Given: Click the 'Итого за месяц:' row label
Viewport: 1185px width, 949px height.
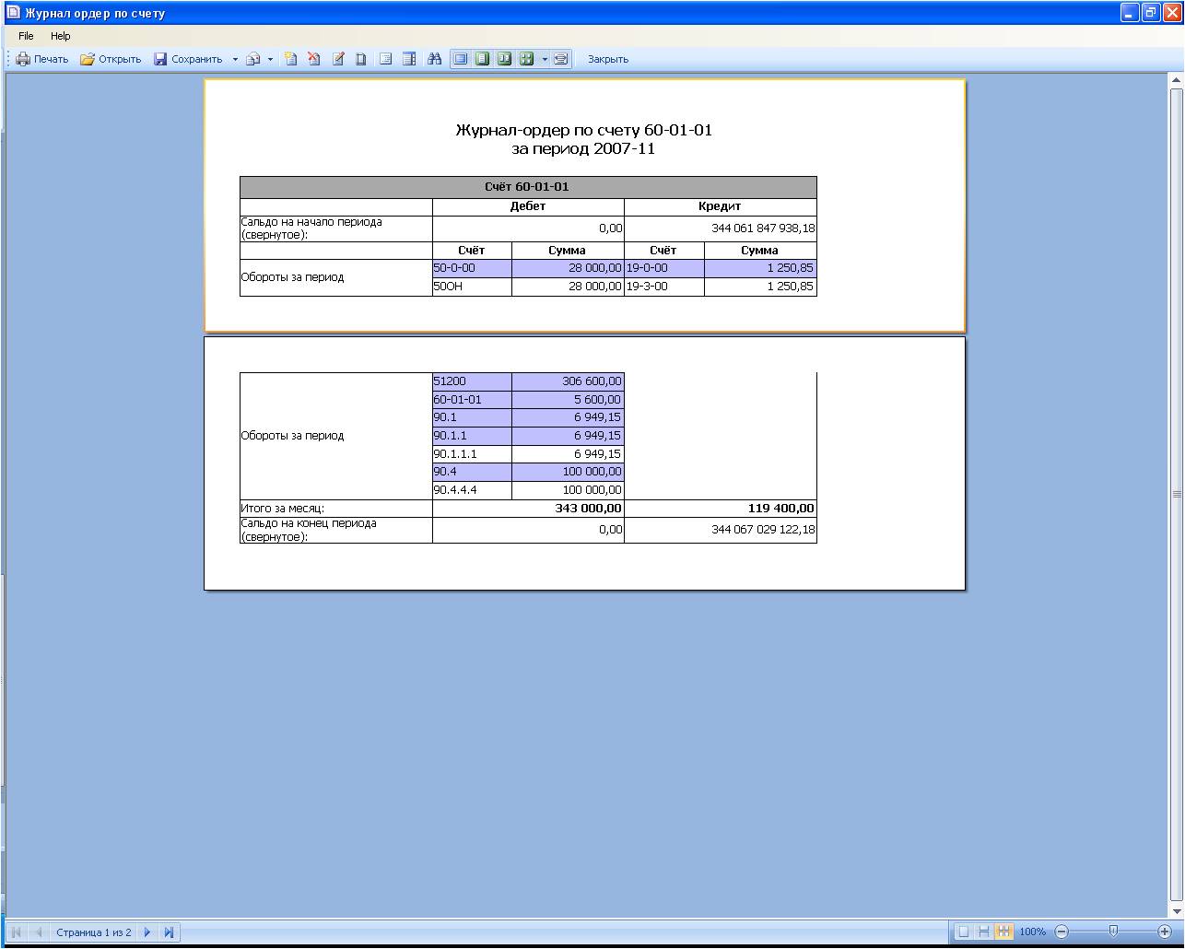Looking at the screenshot, I should pos(283,509).
